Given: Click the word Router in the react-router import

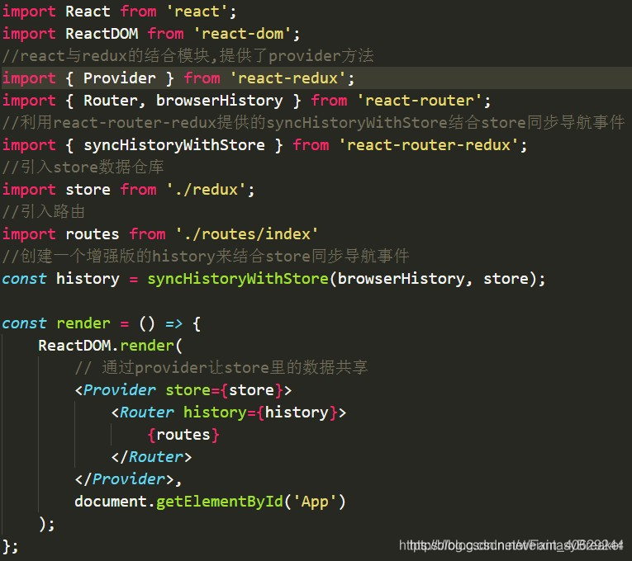Looking at the screenshot, I should click(111, 101).
